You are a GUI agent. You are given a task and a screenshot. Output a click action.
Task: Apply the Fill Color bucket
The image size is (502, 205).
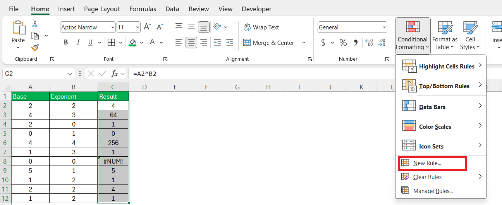[x=132, y=43]
